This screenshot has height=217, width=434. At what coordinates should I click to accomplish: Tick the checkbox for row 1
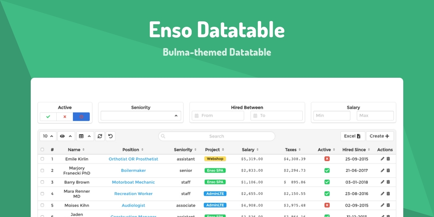(x=42, y=159)
